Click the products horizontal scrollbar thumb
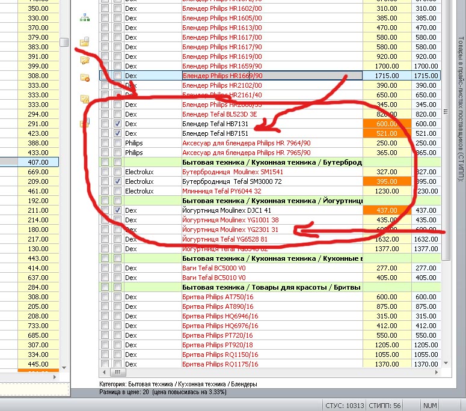466x411 pixels. tap(118, 372)
